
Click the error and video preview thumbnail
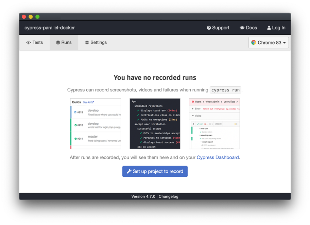214,124
